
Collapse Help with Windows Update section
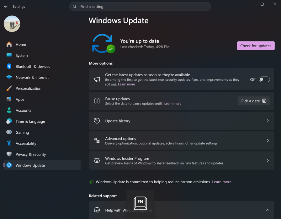268,210
